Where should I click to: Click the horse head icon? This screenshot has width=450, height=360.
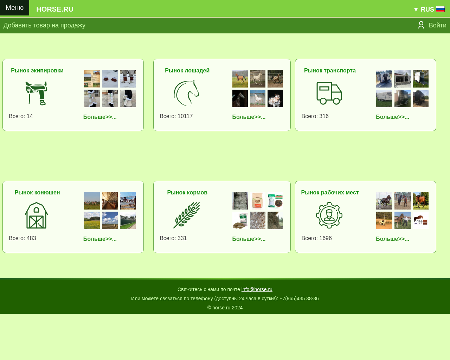pos(187,93)
